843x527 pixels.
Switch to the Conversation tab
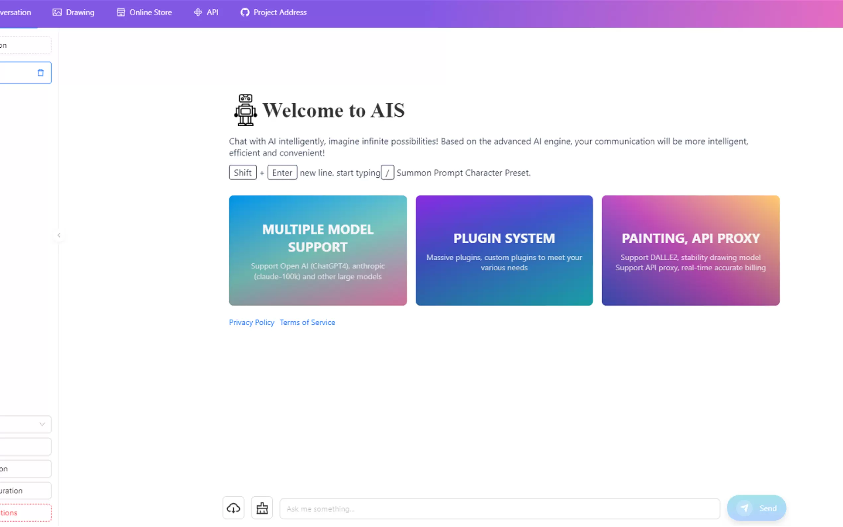tap(15, 12)
